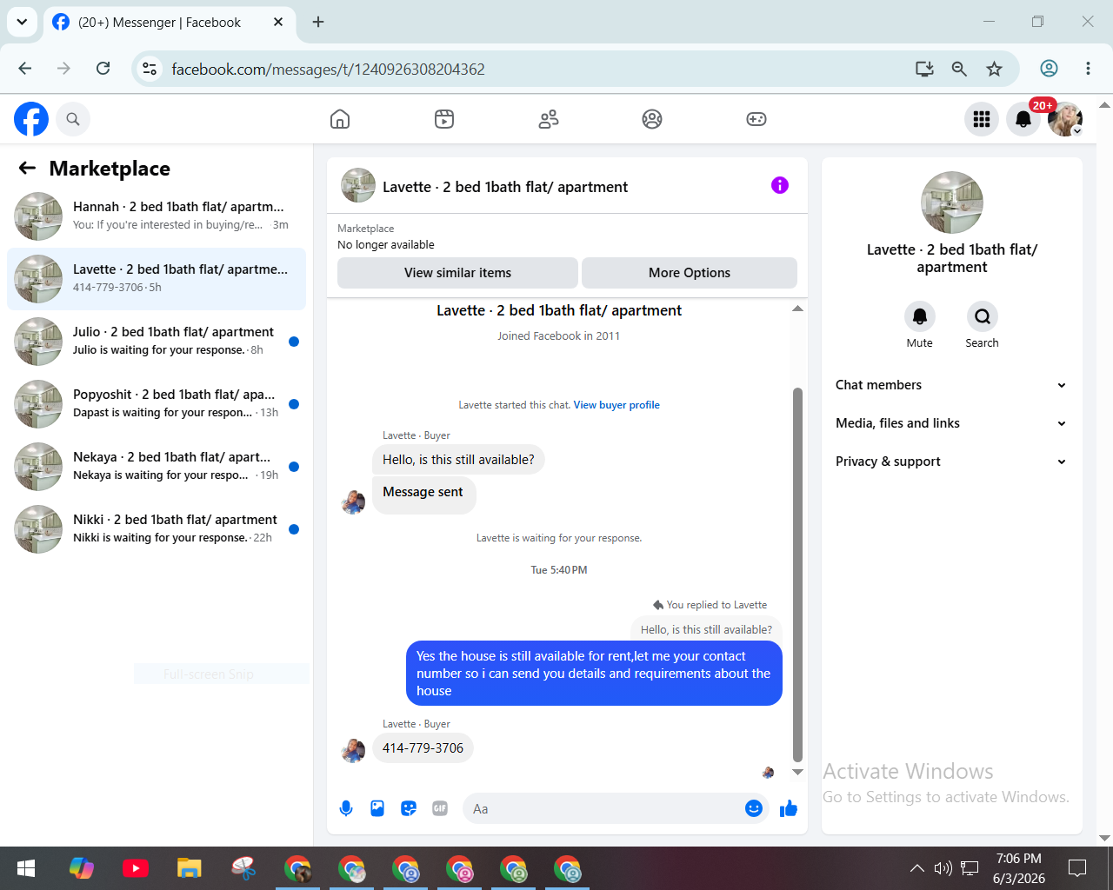1113x890 pixels.
Task: Search in conversation using the Search icon
Action: (x=983, y=316)
